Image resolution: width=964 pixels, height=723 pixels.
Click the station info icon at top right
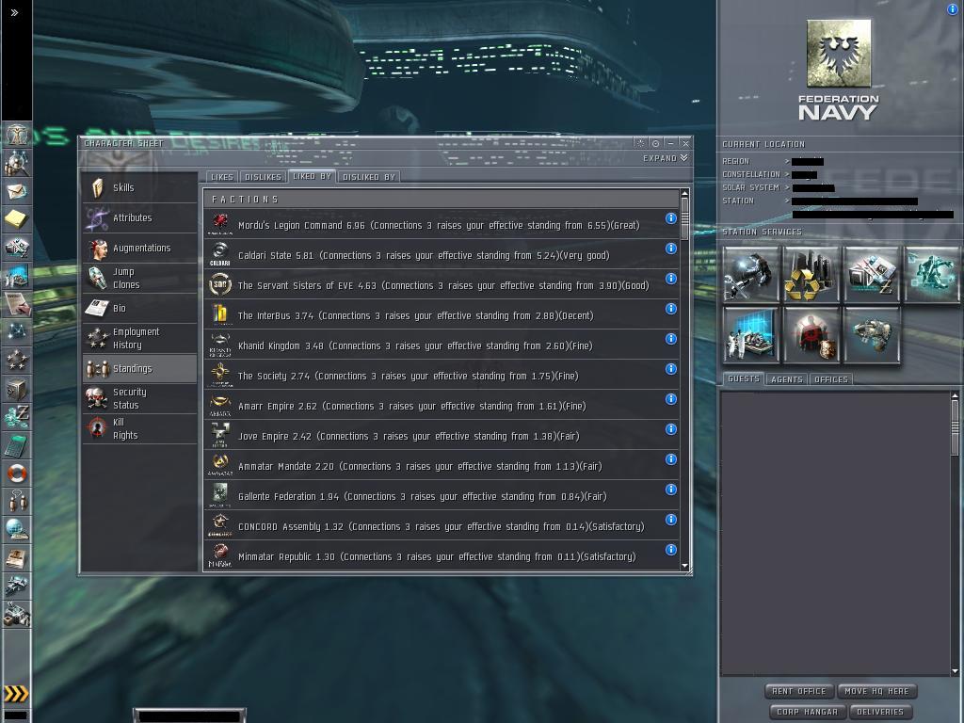[x=953, y=9]
